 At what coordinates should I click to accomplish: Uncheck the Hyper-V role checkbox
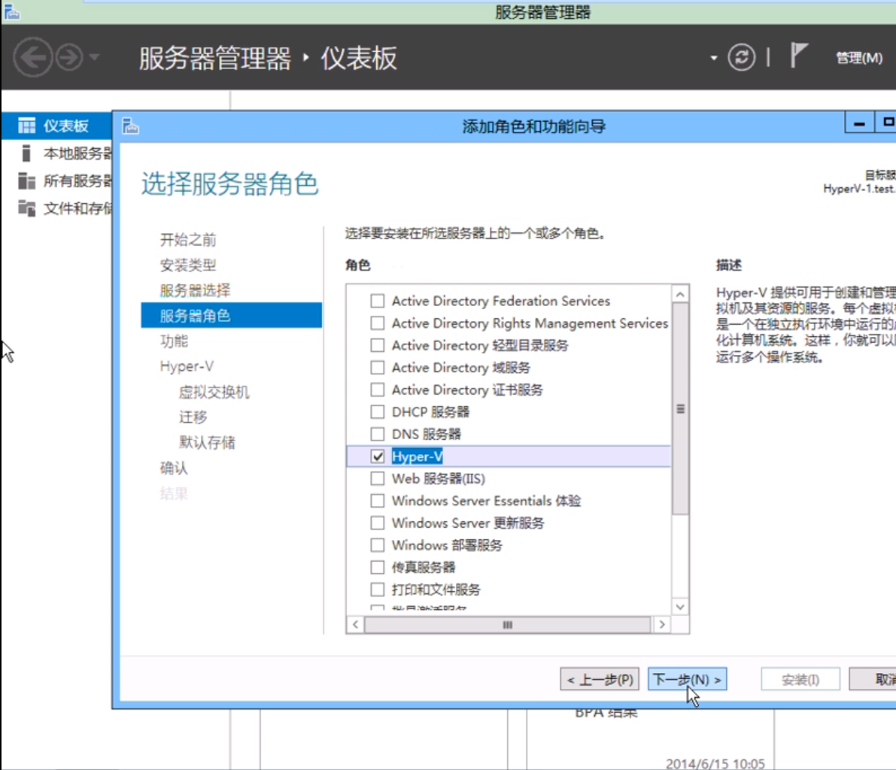pos(377,456)
